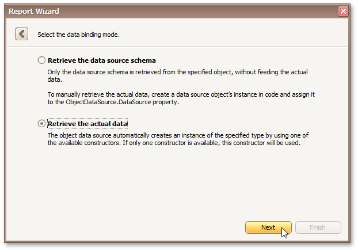The height and width of the screenshot is (251, 358).
Task: Click the back arrow button
Action: click(x=22, y=34)
